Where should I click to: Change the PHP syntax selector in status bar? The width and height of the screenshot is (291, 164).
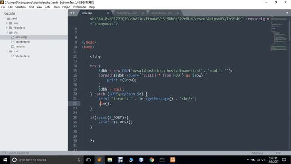click(x=278, y=153)
